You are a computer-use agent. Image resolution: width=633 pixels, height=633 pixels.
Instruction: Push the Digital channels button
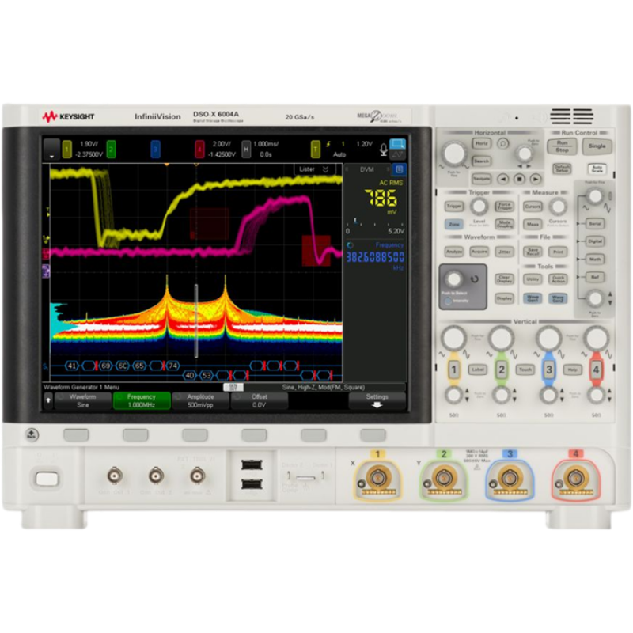tap(595, 241)
